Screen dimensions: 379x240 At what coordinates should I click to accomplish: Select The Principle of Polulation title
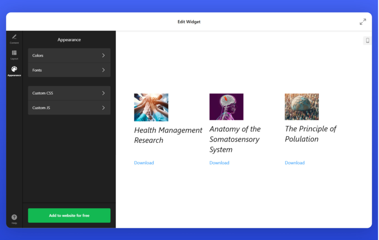point(310,134)
